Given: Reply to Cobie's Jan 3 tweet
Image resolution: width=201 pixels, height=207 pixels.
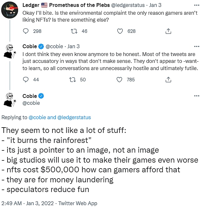Looking at the screenshot, I should pos(26,79).
